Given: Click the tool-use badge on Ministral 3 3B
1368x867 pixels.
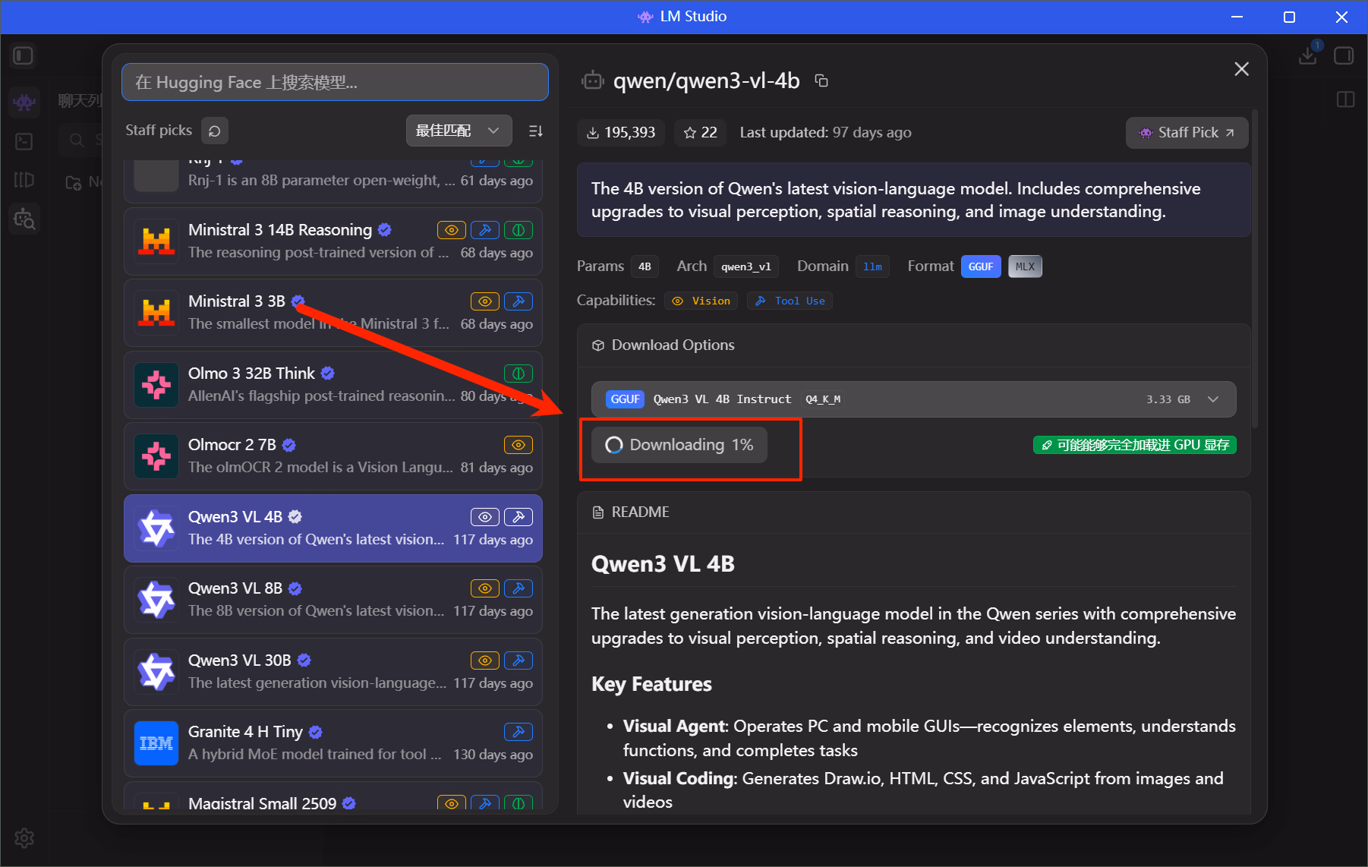Looking at the screenshot, I should 519,301.
